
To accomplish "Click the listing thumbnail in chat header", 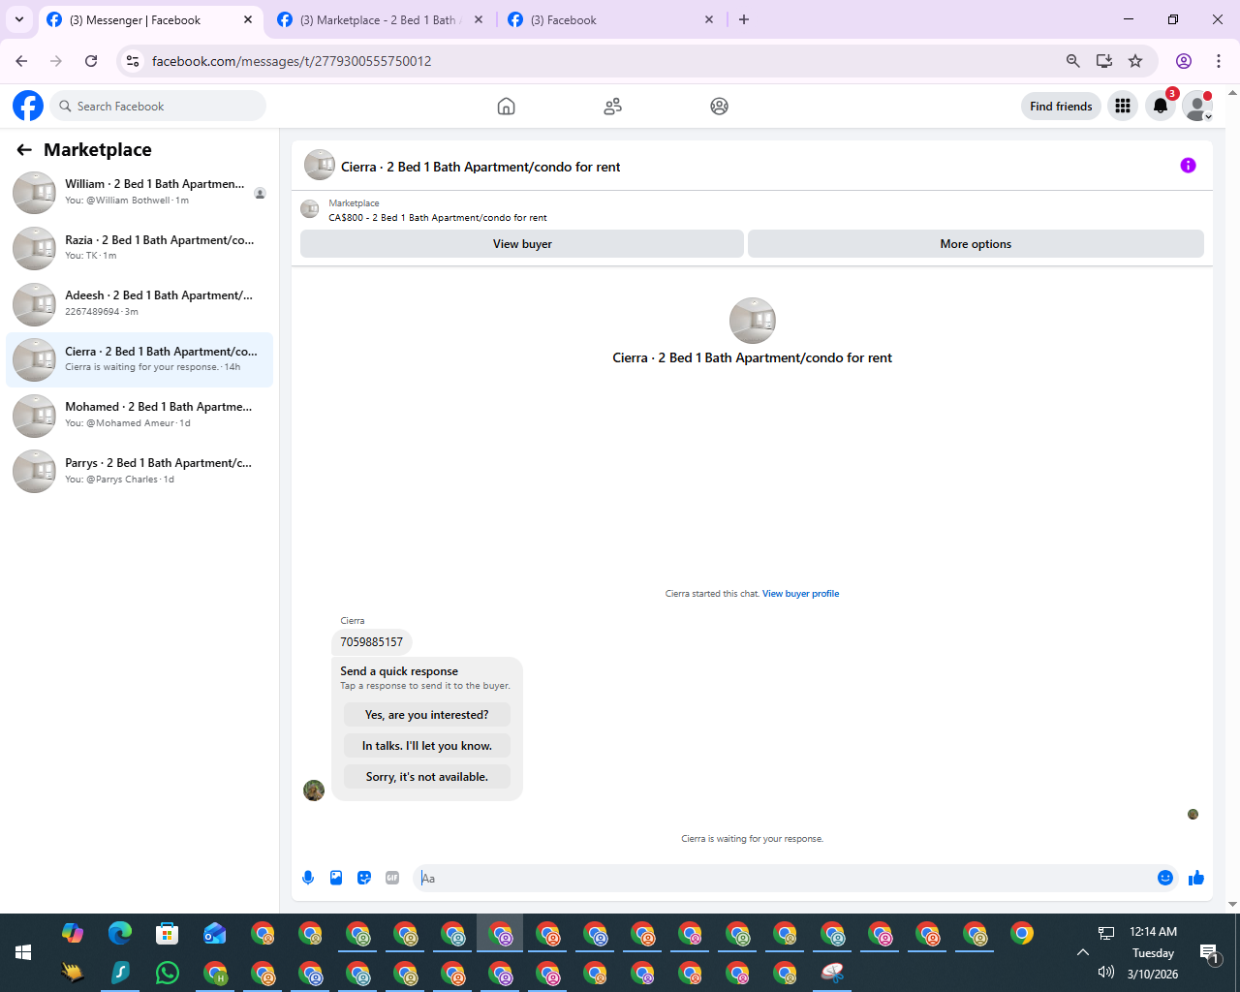I will point(320,166).
